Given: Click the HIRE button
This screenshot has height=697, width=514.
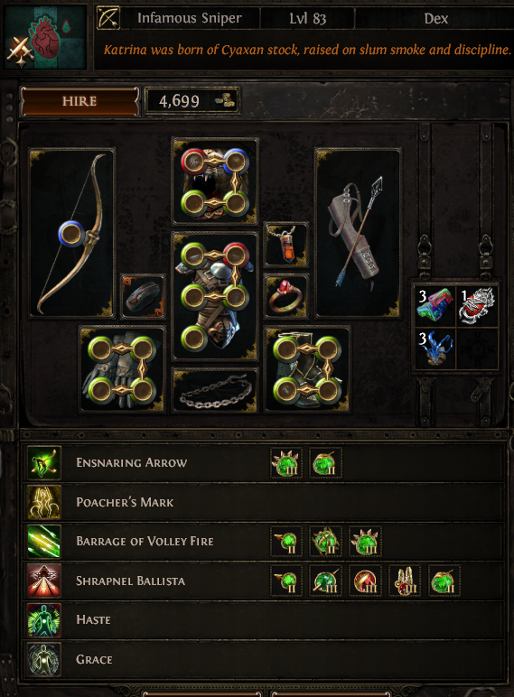Looking at the screenshot, I should click(x=80, y=101).
